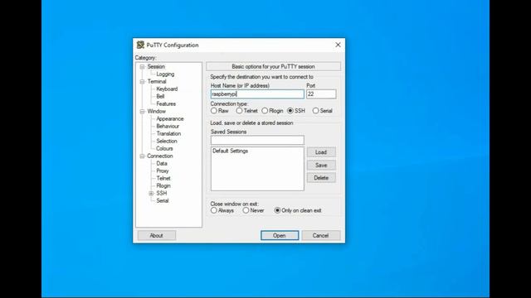Open the Proxy category
Image resolution: width=531 pixels, height=298 pixels.
(x=163, y=171)
